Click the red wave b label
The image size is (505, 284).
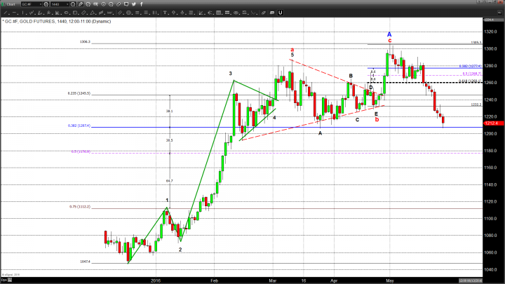(x=377, y=120)
